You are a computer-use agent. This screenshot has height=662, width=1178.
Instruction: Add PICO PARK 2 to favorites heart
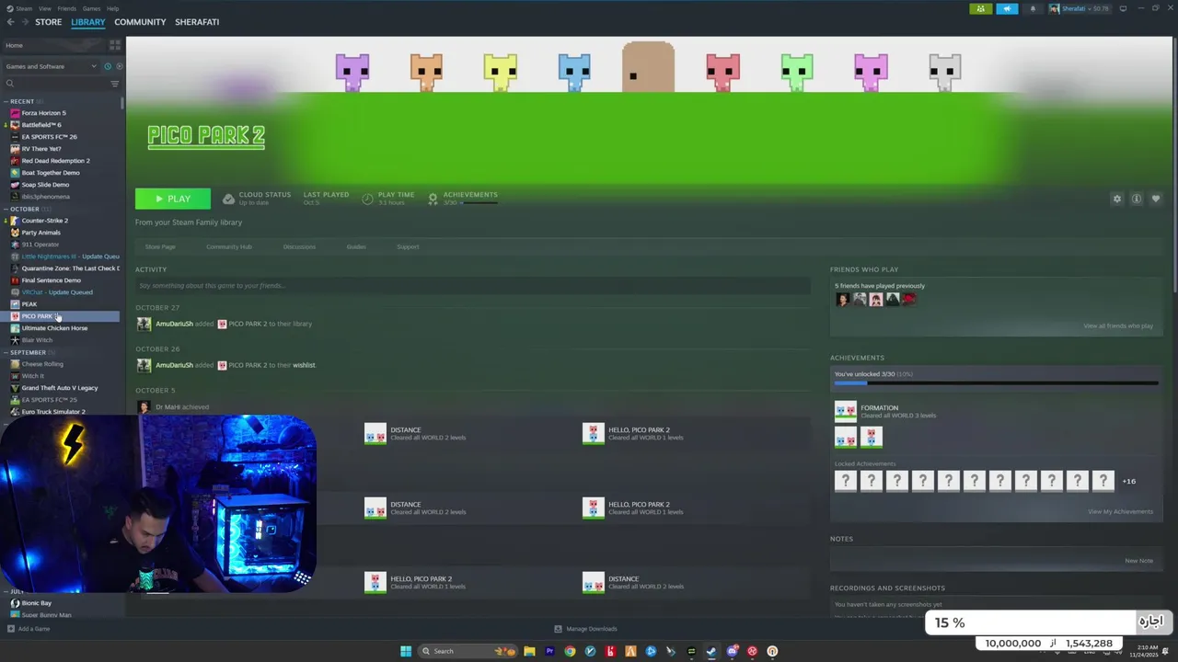tap(1156, 199)
